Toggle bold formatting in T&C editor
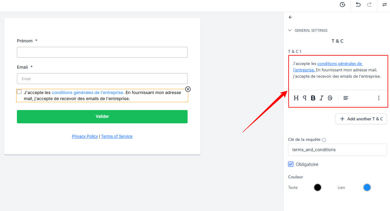Viewport: 390px width, 211px height. [x=313, y=98]
